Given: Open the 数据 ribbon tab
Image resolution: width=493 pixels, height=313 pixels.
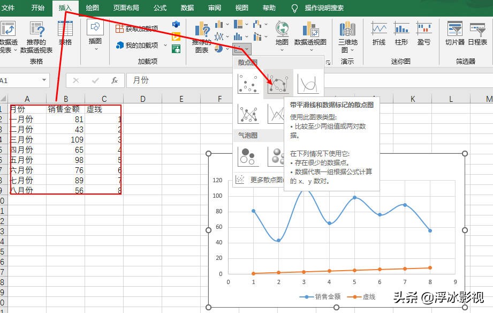Looking at the screenshot, I should (x=187, y=8).
